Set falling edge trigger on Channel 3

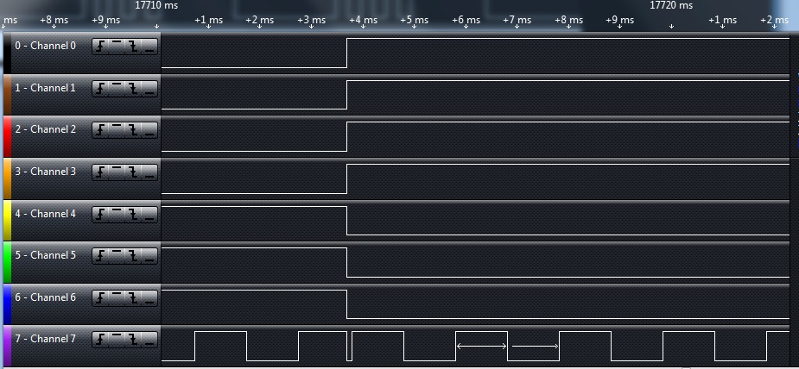(x=133, y=172)
